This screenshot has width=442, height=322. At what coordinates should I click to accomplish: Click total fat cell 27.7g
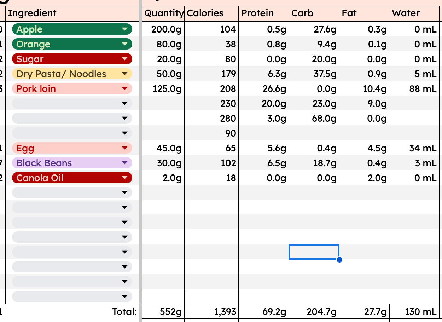click(364, 312)
